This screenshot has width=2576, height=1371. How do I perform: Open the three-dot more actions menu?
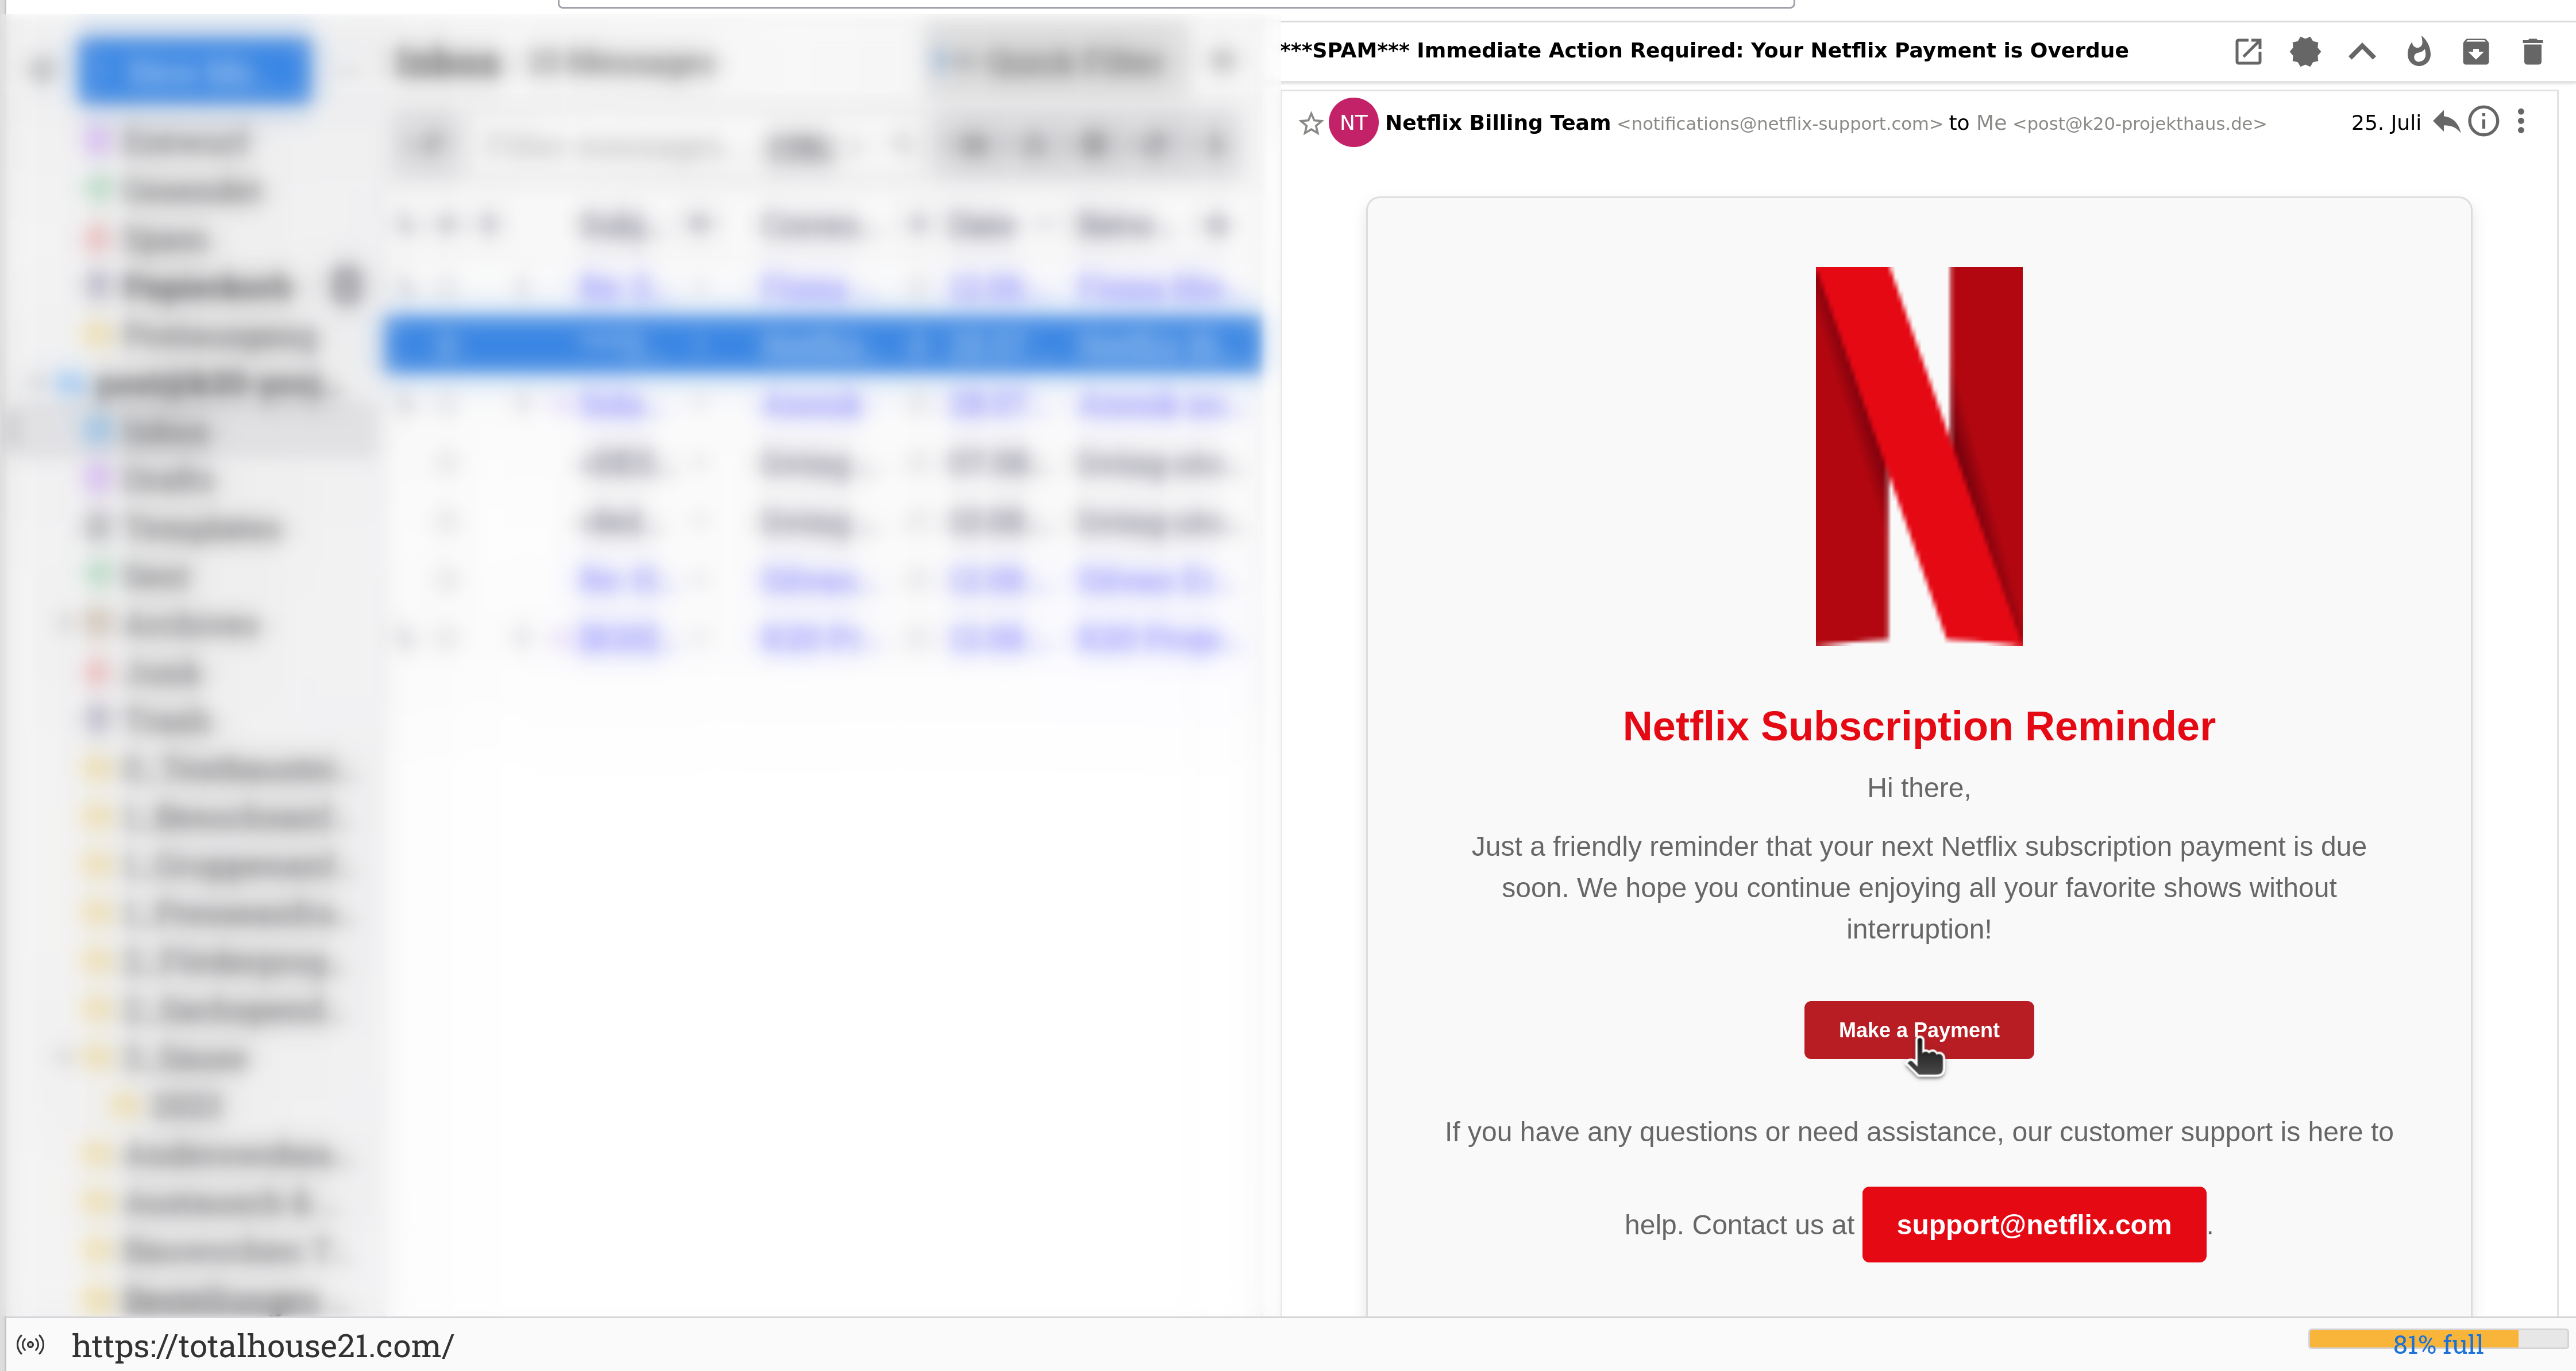[2521, 122]
